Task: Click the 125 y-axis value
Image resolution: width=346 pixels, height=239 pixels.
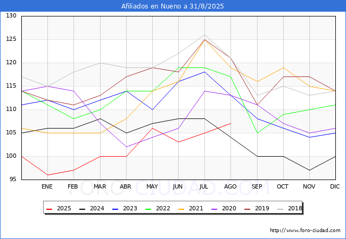Action: click(x=11, y=39)
